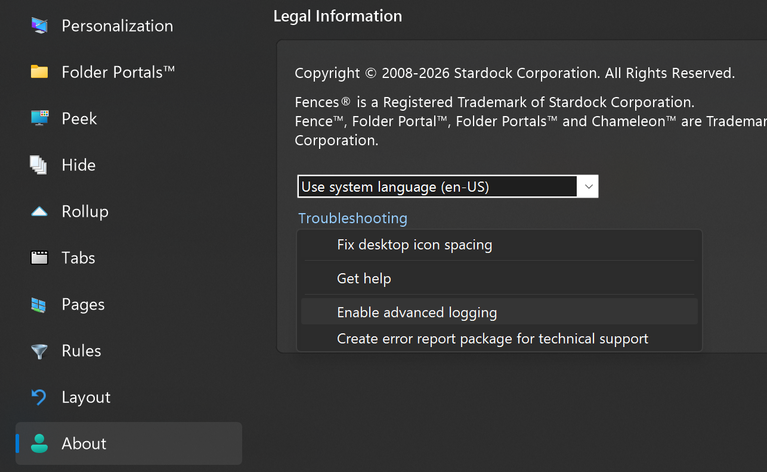Viewport: 767px width, 472px height.
Task: Click the Layout undo arrow icon
Action: (39, 397)
